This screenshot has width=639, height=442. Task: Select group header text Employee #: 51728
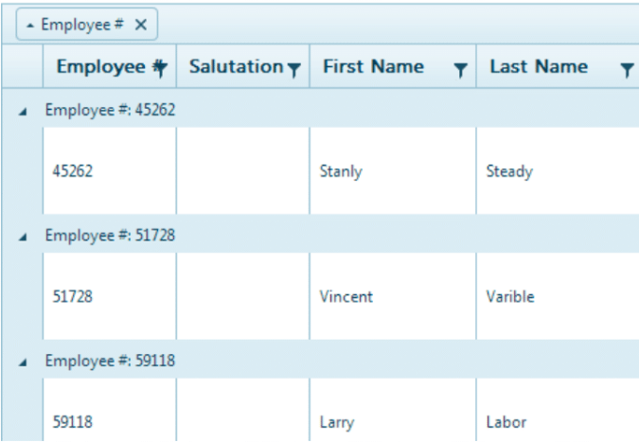(x=110, y=236)
